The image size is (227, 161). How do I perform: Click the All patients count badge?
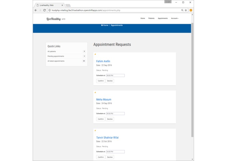click(x=84, y=51)
